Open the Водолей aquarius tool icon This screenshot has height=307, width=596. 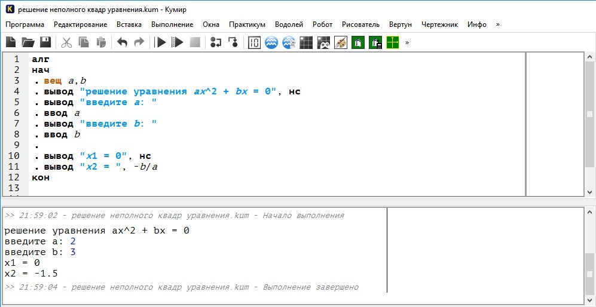pyautogui.click(x=271, y=42)
